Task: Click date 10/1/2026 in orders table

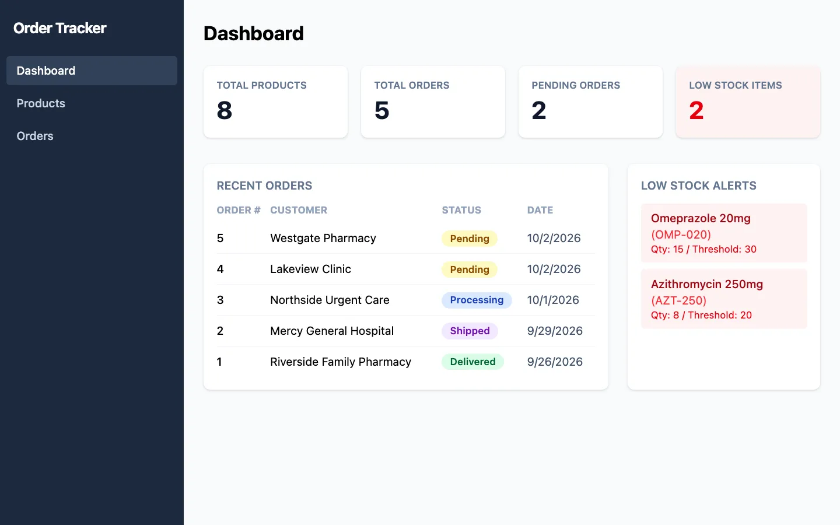Action: click(553, 300)
